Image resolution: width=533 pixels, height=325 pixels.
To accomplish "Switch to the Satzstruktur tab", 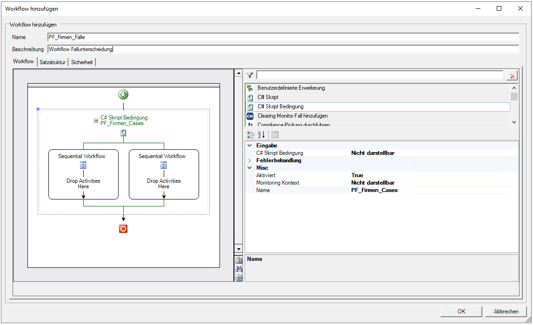I will (53, 62).
